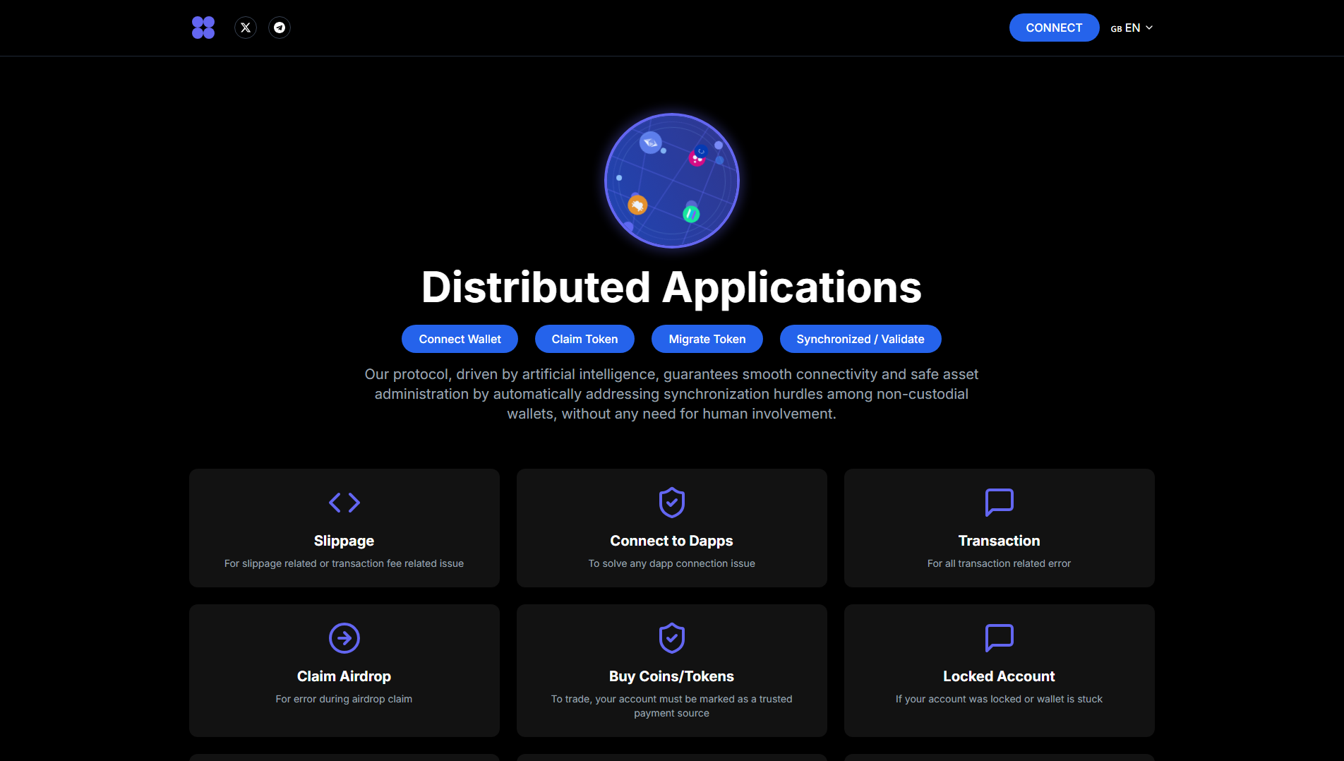
Task: Click the globe network illustration
Action: click(x=672, y=181)
